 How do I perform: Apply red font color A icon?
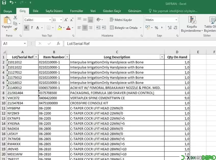[68, 28]
